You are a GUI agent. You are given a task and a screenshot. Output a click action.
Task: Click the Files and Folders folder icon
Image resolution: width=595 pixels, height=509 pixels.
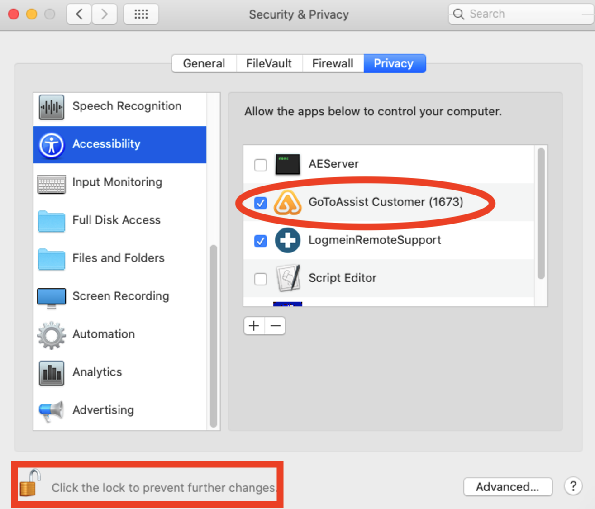[x=51, y=259]
